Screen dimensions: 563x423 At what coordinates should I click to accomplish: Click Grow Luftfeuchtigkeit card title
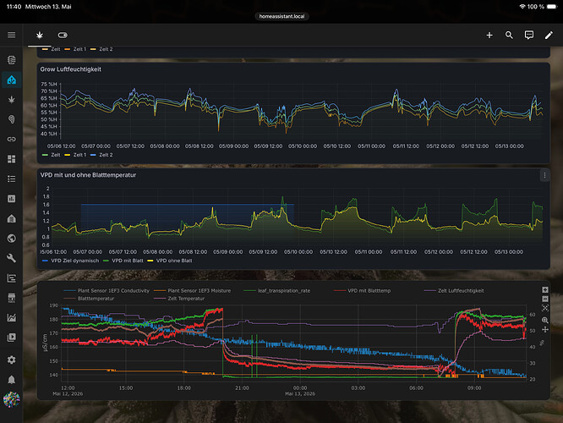[x=71, y=69]
